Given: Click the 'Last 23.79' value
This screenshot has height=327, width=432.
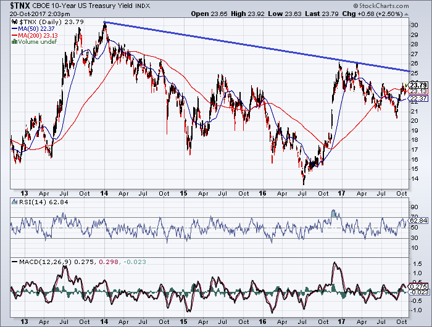Looking at the screenshot, I should (322, 14).
